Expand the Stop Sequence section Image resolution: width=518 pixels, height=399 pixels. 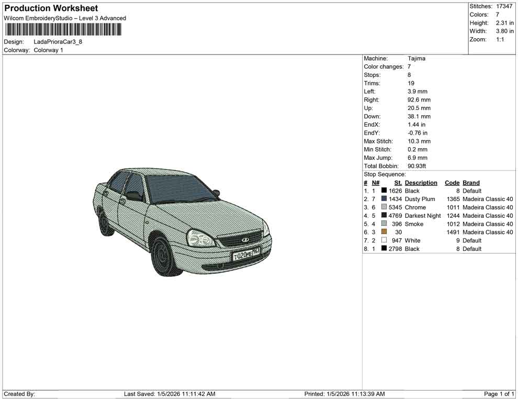coord(386,174)
